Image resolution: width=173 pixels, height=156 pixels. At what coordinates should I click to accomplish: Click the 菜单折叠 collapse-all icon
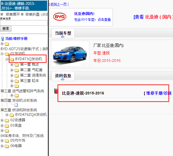(22, 14)
